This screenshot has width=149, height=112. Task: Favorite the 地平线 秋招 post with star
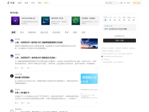coord(29,68)
